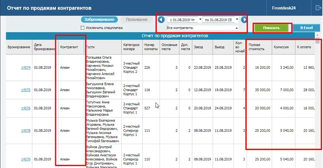Select room number cell 116
Image resolution: width=323 pixels, height=168 pixels.
point(151,90)
